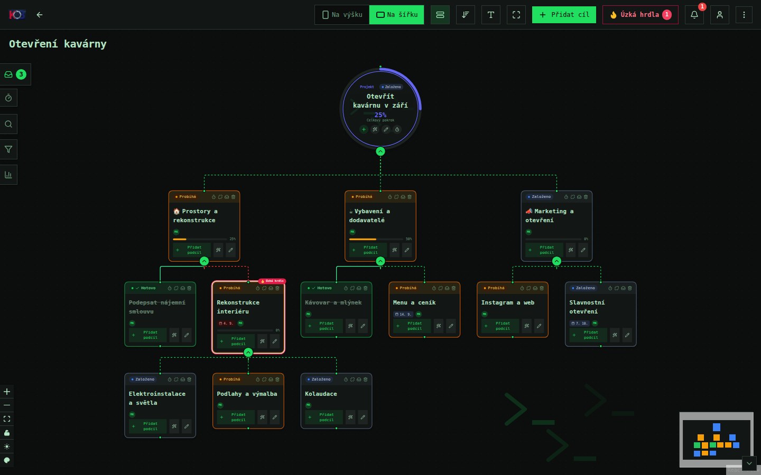Open the Úzká hrdla bottleneck list
This screenshot has height=475, width=761.
tap(641, 15)
